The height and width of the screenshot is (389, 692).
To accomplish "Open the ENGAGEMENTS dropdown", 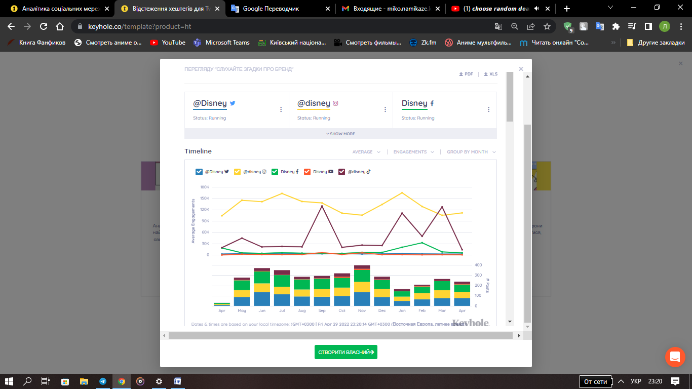I will click(x=413, y=152).
